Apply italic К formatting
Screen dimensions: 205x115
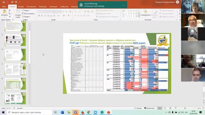point(42,16)
